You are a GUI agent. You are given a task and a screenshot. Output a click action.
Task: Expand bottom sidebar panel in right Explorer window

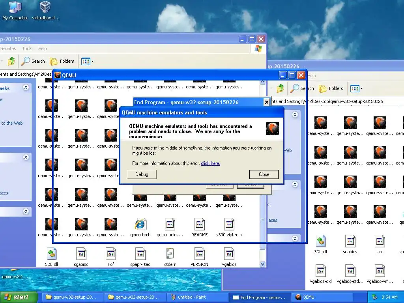pos(295,239)
